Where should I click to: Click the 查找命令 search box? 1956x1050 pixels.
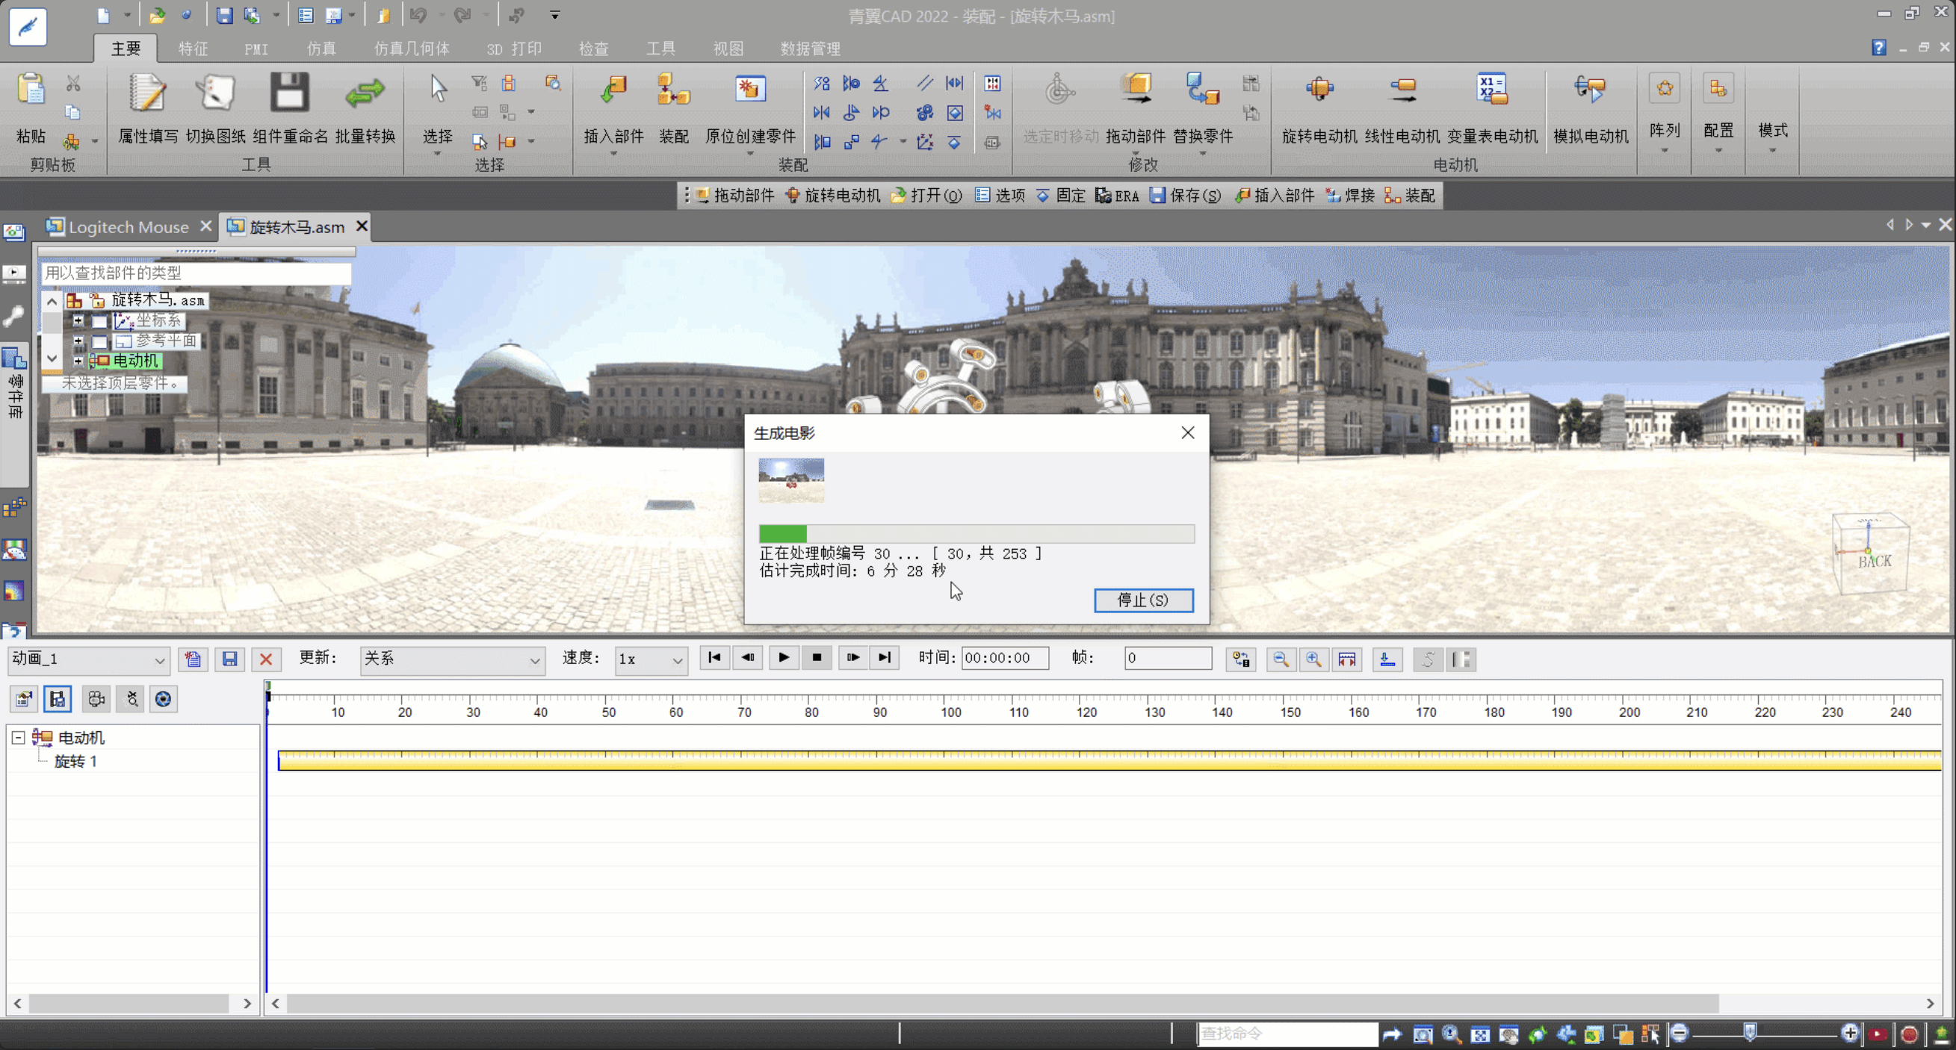pos(1287,1034)
